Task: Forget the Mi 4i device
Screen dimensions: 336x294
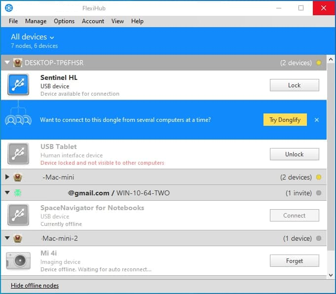Action: click(x=294, y=260)
